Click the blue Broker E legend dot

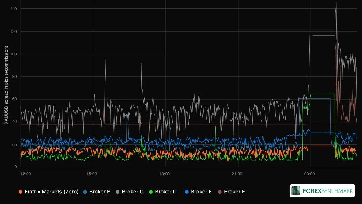click(187, 192)
